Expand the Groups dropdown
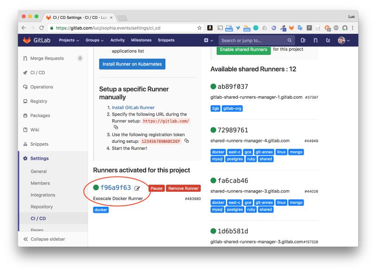376x272 pixels. [94, 40]
